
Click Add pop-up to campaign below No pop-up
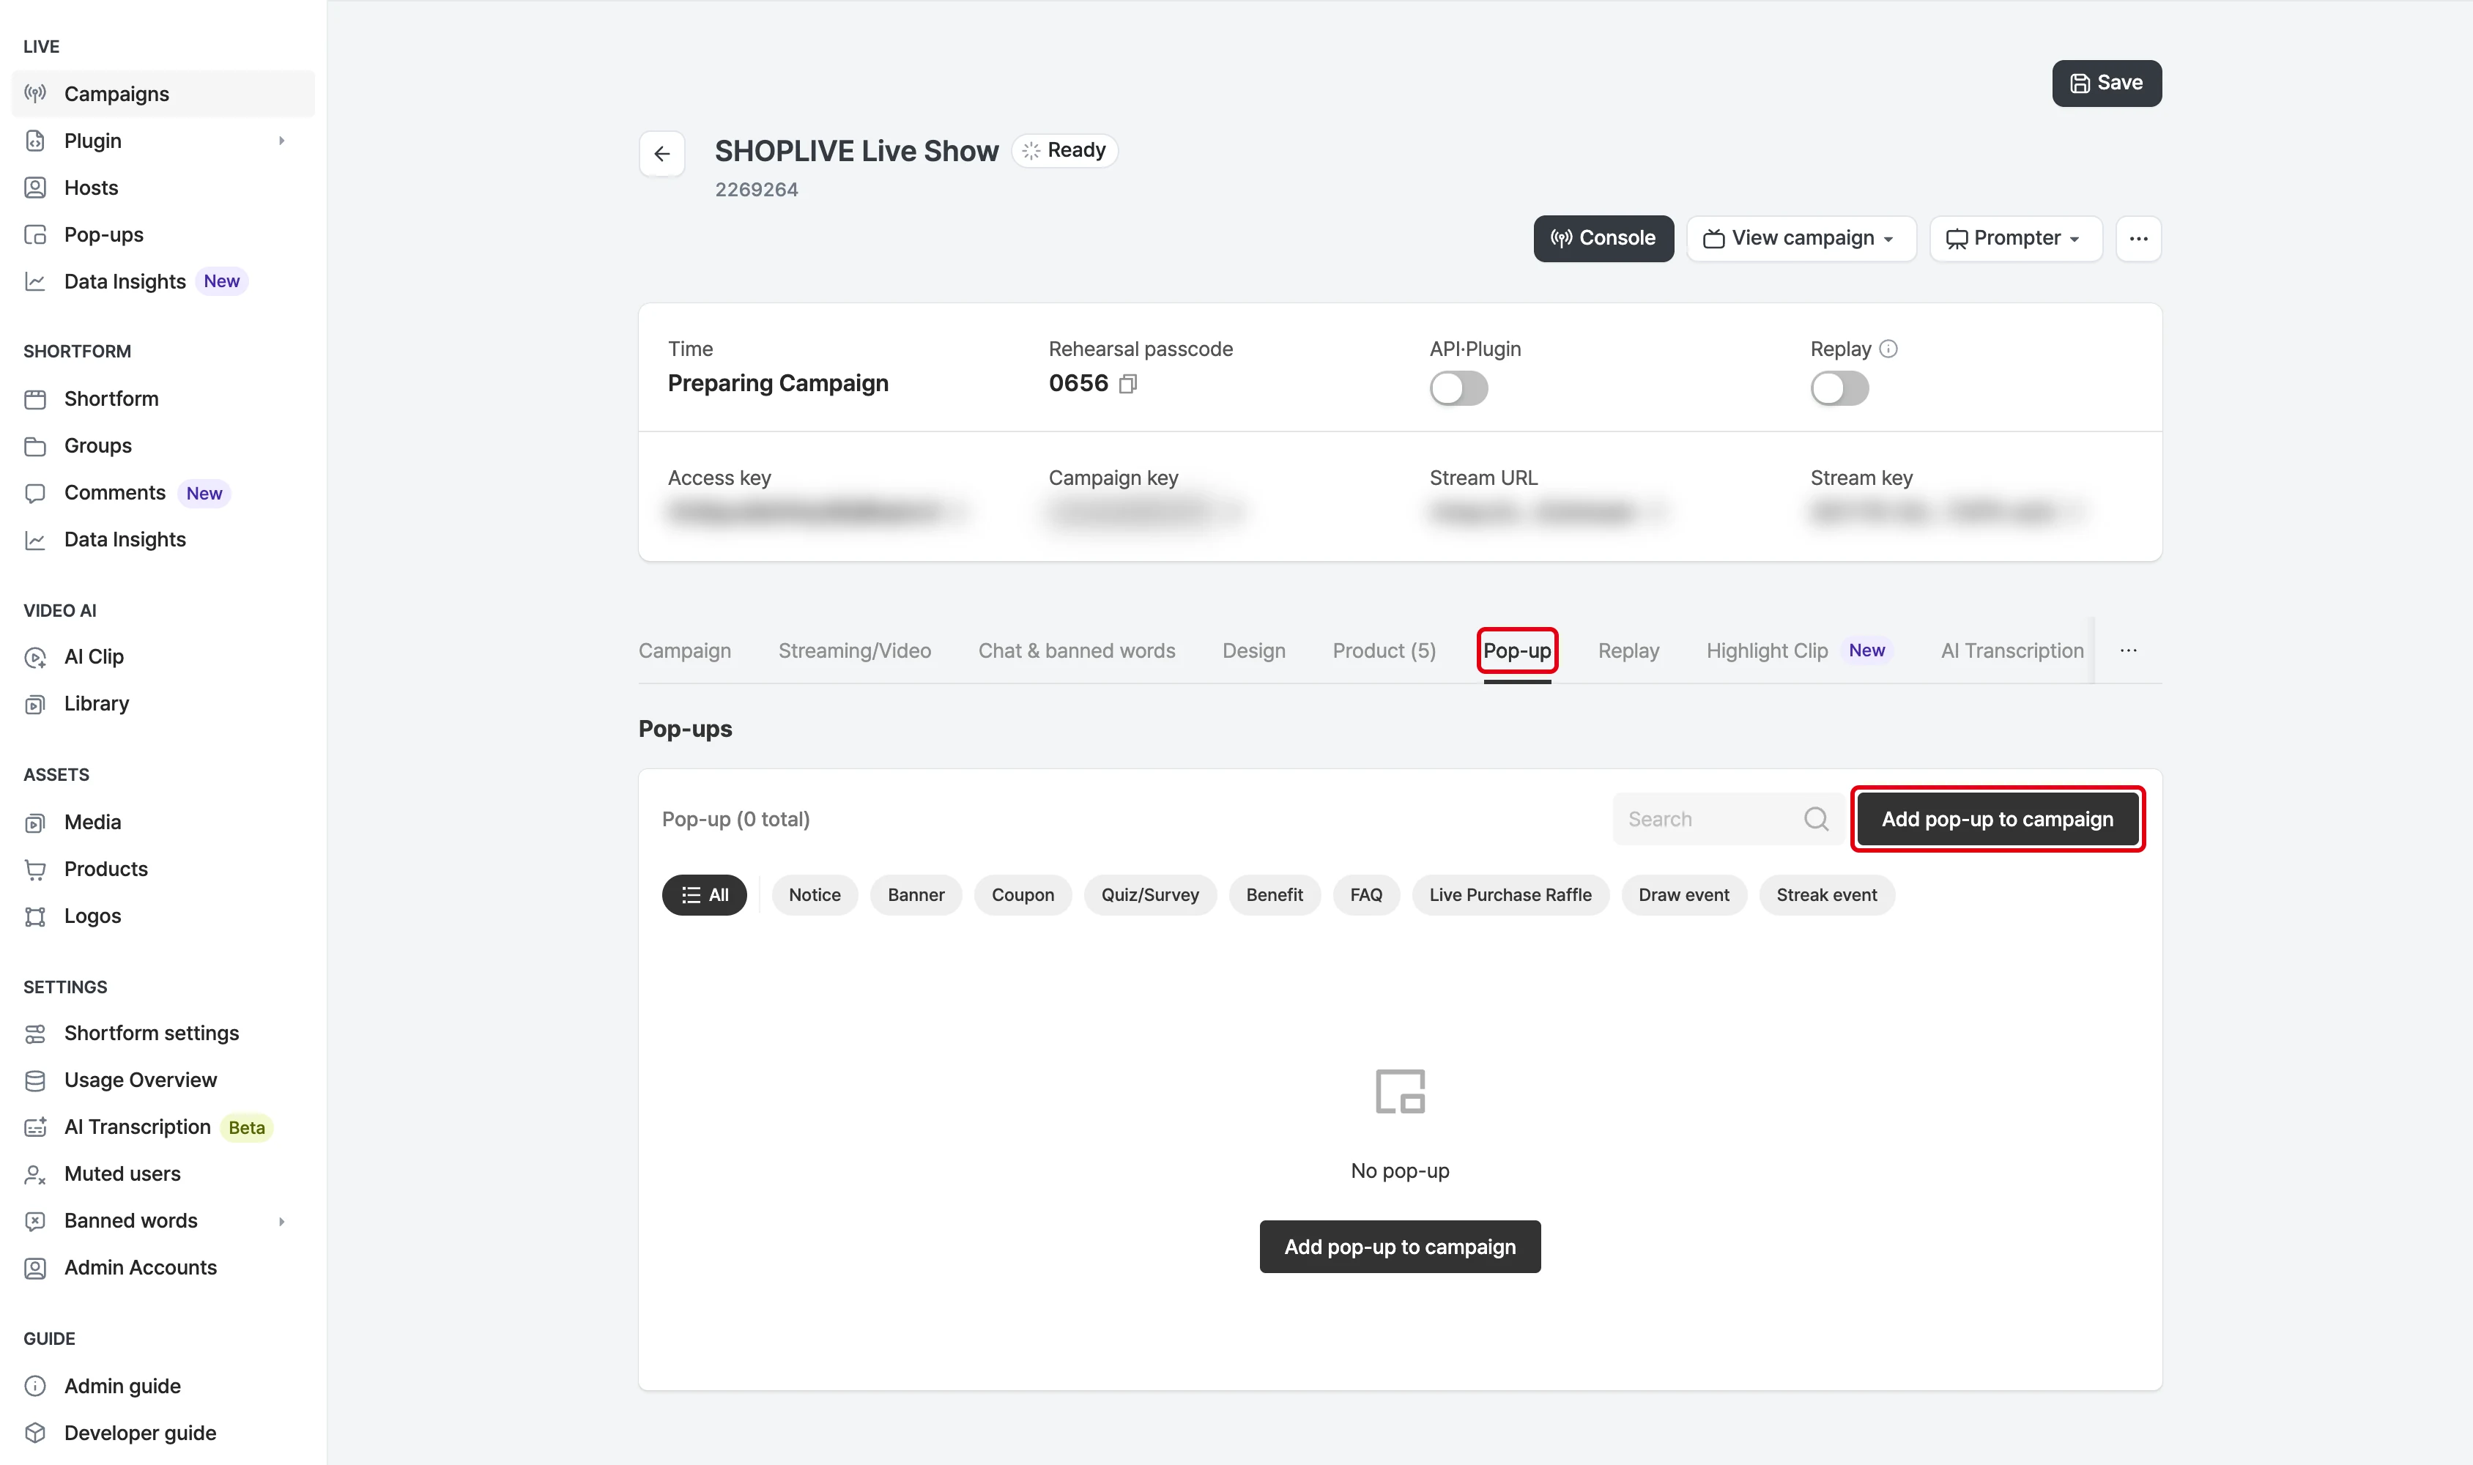1399,1247
